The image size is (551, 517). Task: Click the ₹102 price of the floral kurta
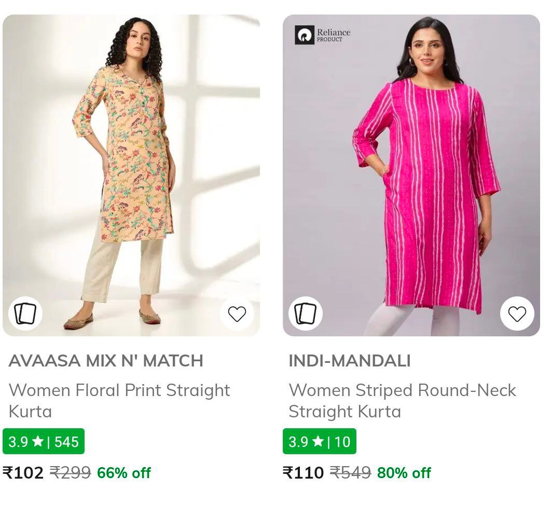(x=24, y=473)
